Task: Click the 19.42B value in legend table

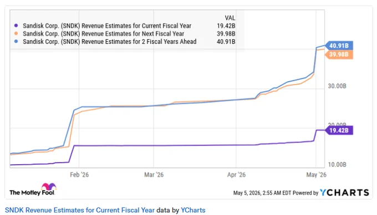Action: pos(226,25)
